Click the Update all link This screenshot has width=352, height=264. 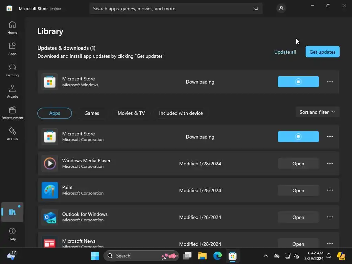point(285,52)
